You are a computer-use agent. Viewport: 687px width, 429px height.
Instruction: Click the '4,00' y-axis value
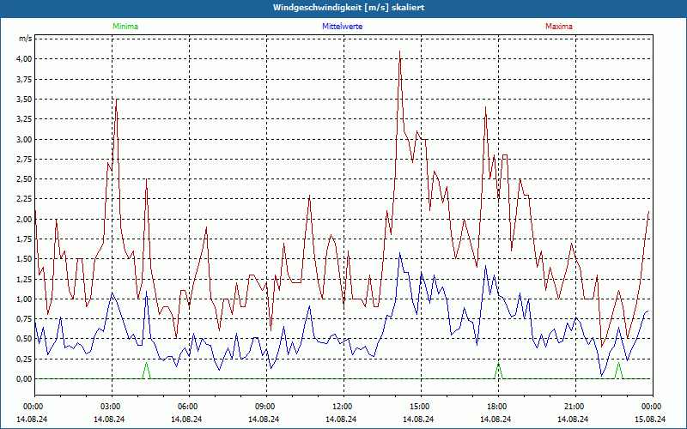click(24, 58)
